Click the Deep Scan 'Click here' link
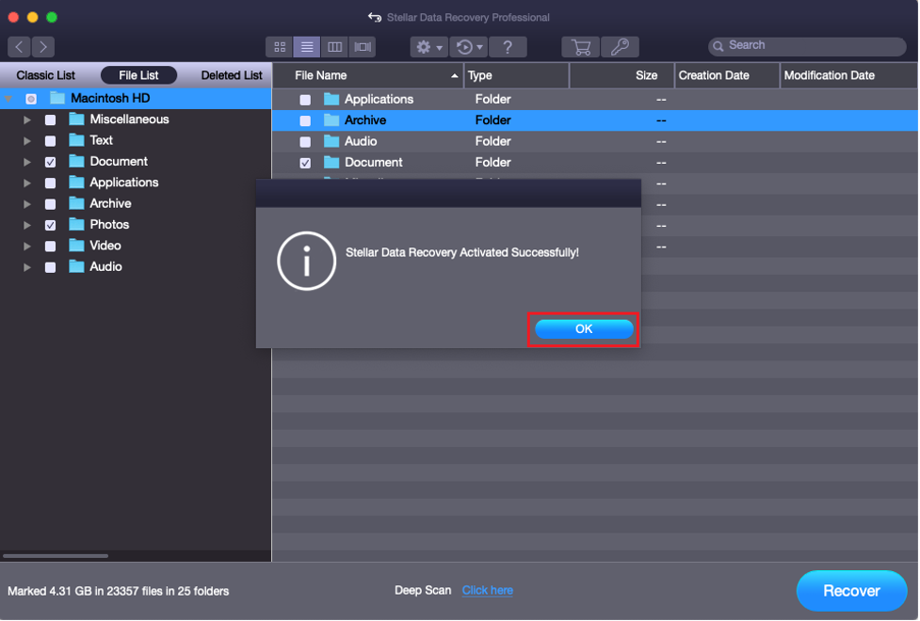This screenshot has width=920, height=621. coord(487,590)
